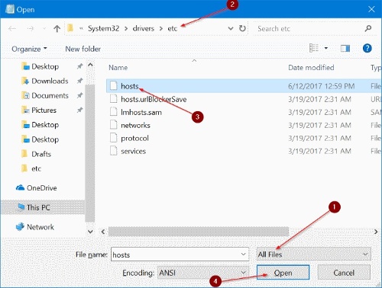
Task: Click the Cancel button
Action: point(344,273)
